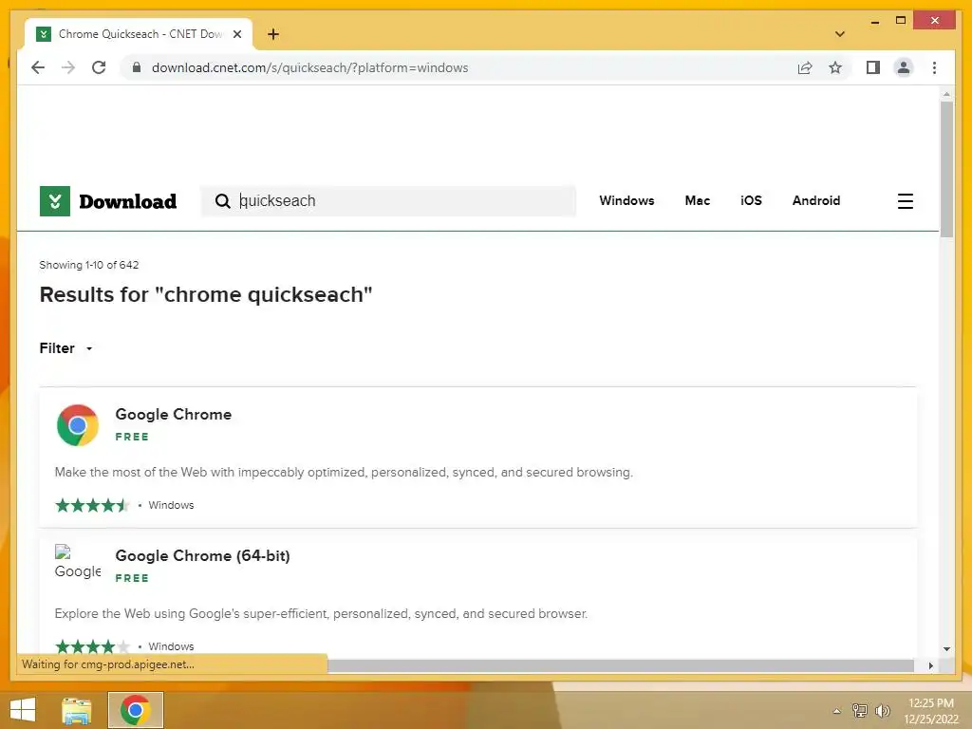Open the network tray icon

(x=860, y=710)
